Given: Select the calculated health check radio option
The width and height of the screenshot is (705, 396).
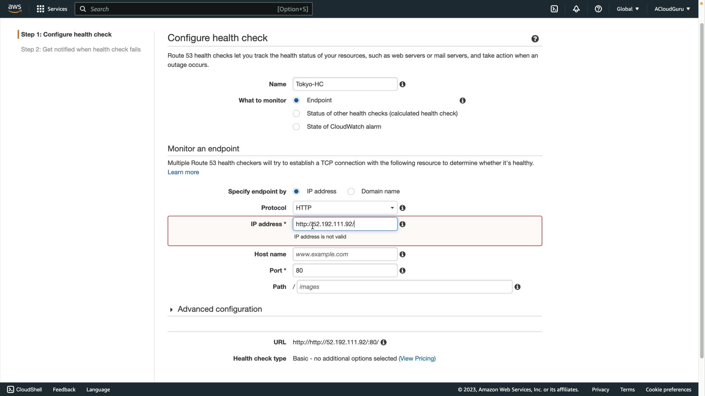Looking at the screenshot, I should click(x=296, y=114).
